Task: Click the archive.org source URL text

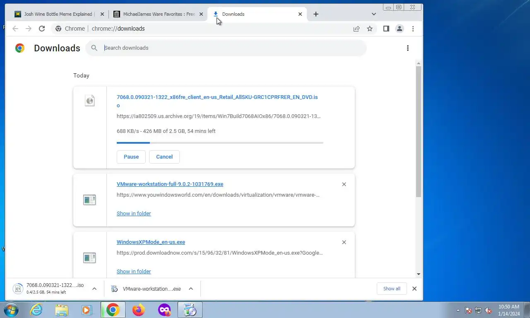Action: pyautogui.click(x=219, y=116)
